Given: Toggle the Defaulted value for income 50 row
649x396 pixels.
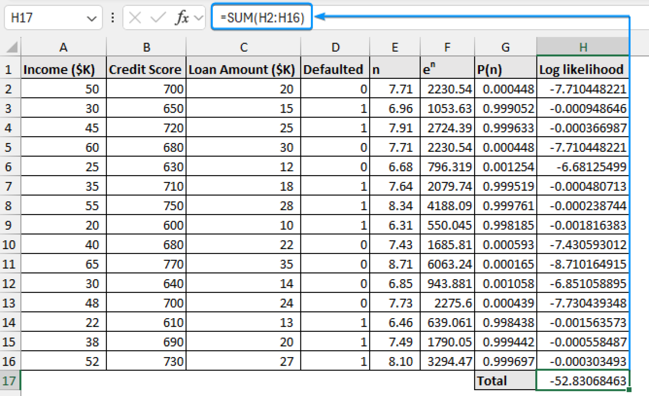Looking at the screenshot, I should 334,89.
